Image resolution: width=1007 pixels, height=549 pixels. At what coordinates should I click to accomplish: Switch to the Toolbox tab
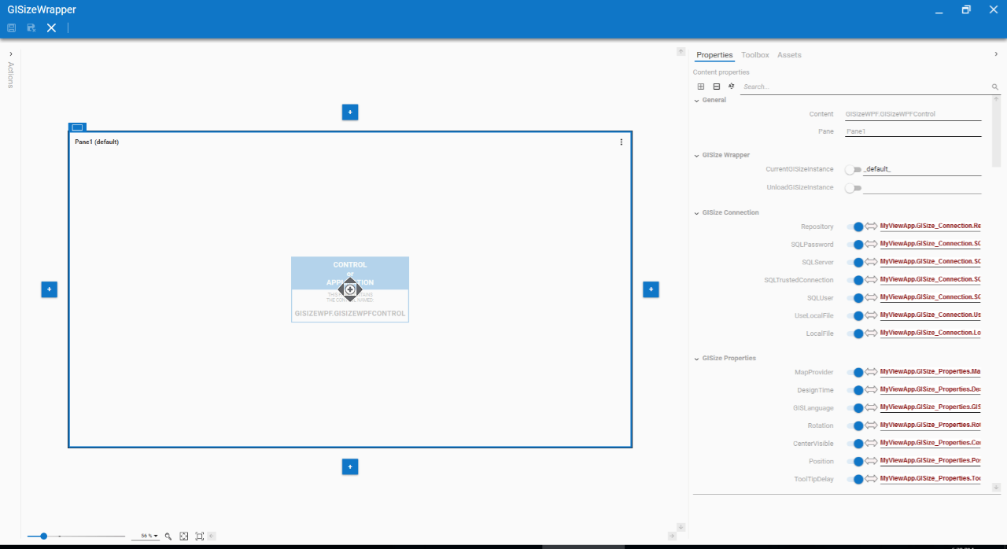click(754, 55)
